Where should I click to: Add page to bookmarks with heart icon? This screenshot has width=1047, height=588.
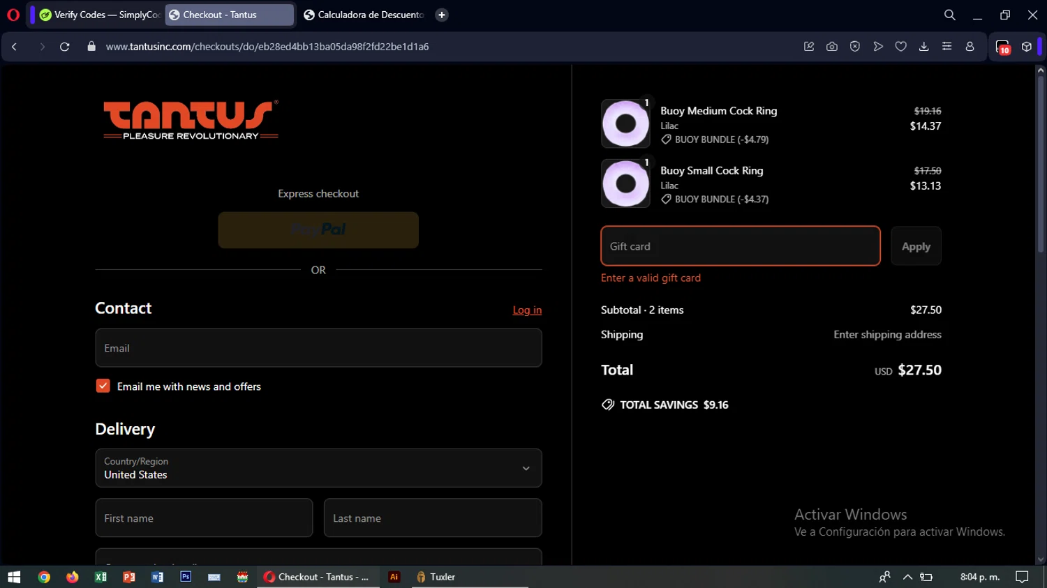[x=901, y=47]
